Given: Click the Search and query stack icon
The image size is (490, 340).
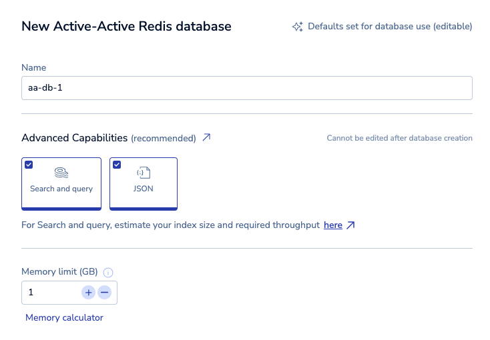Looking at the screenshot, I should (x=61, y=173).
